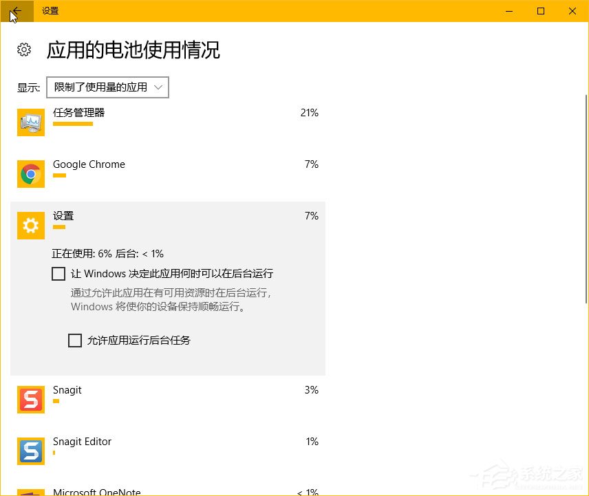Click the 设置 label in the title bar
589x496 pixels.
coord(50,11)
